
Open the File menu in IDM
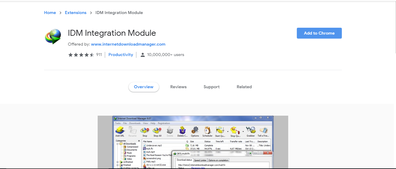pyautogui.click(x=125, y=123)
